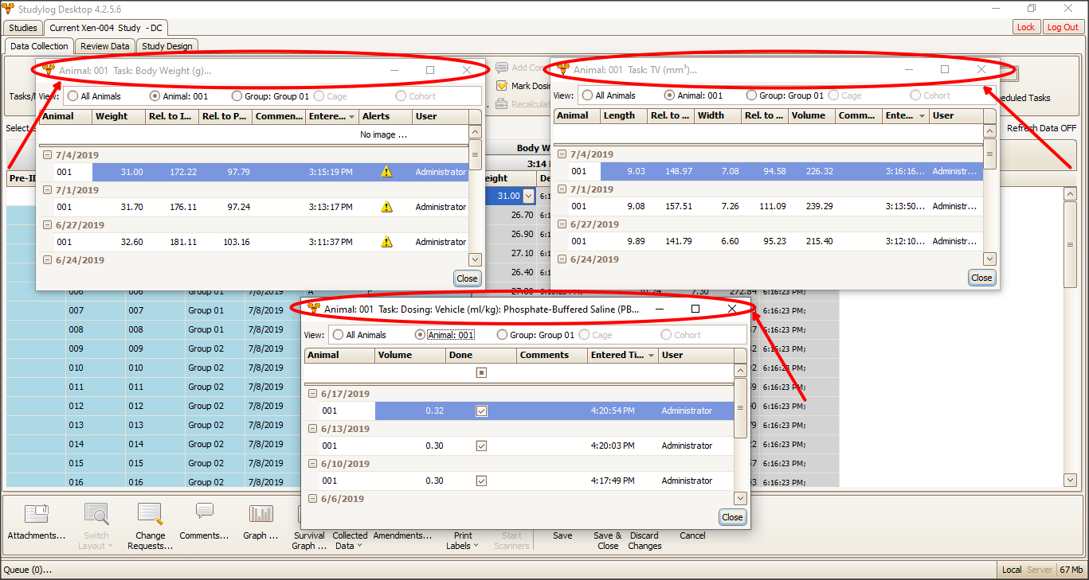Click the alert warning icon for 7/1/2019 body weight
Image resolution: width=1089 pixels, height=580 pixels.
pos(386,207)
